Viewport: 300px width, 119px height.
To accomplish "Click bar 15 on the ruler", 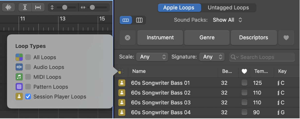I will coord(102,19).
